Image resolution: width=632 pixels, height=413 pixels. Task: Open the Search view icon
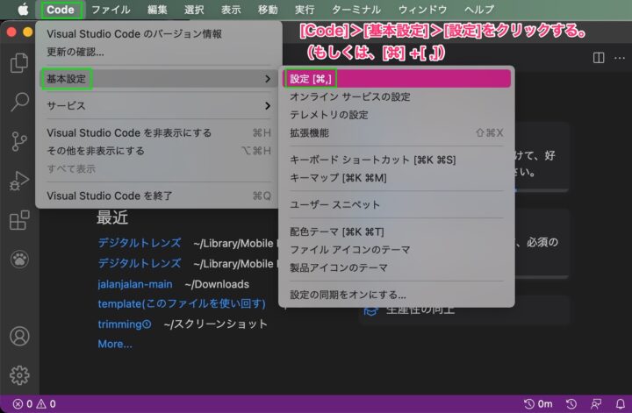pyautogui.click(x=18, y=102)
